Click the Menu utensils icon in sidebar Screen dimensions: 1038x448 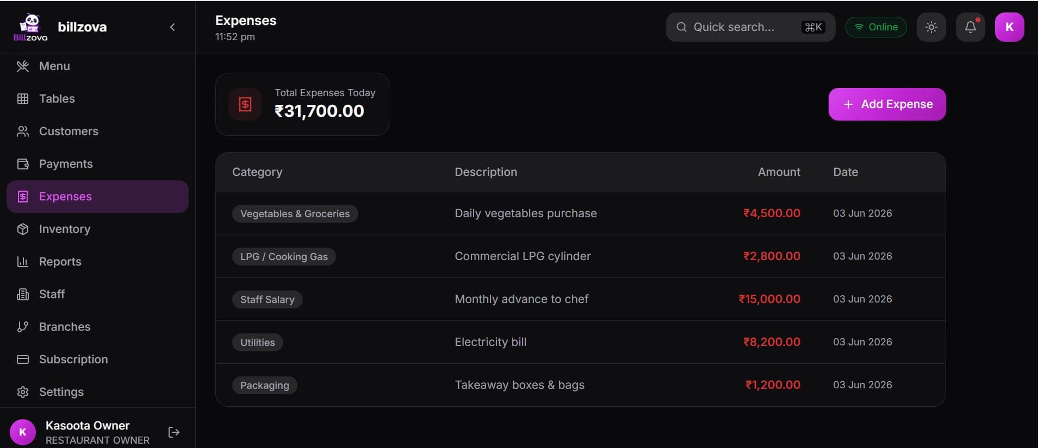coord(23,66)
